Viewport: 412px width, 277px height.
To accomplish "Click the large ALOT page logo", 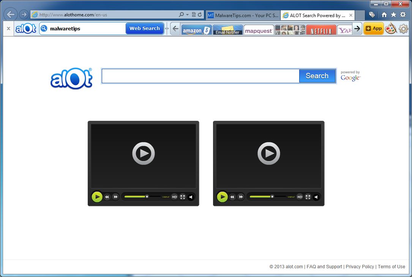I will point(71,78).
